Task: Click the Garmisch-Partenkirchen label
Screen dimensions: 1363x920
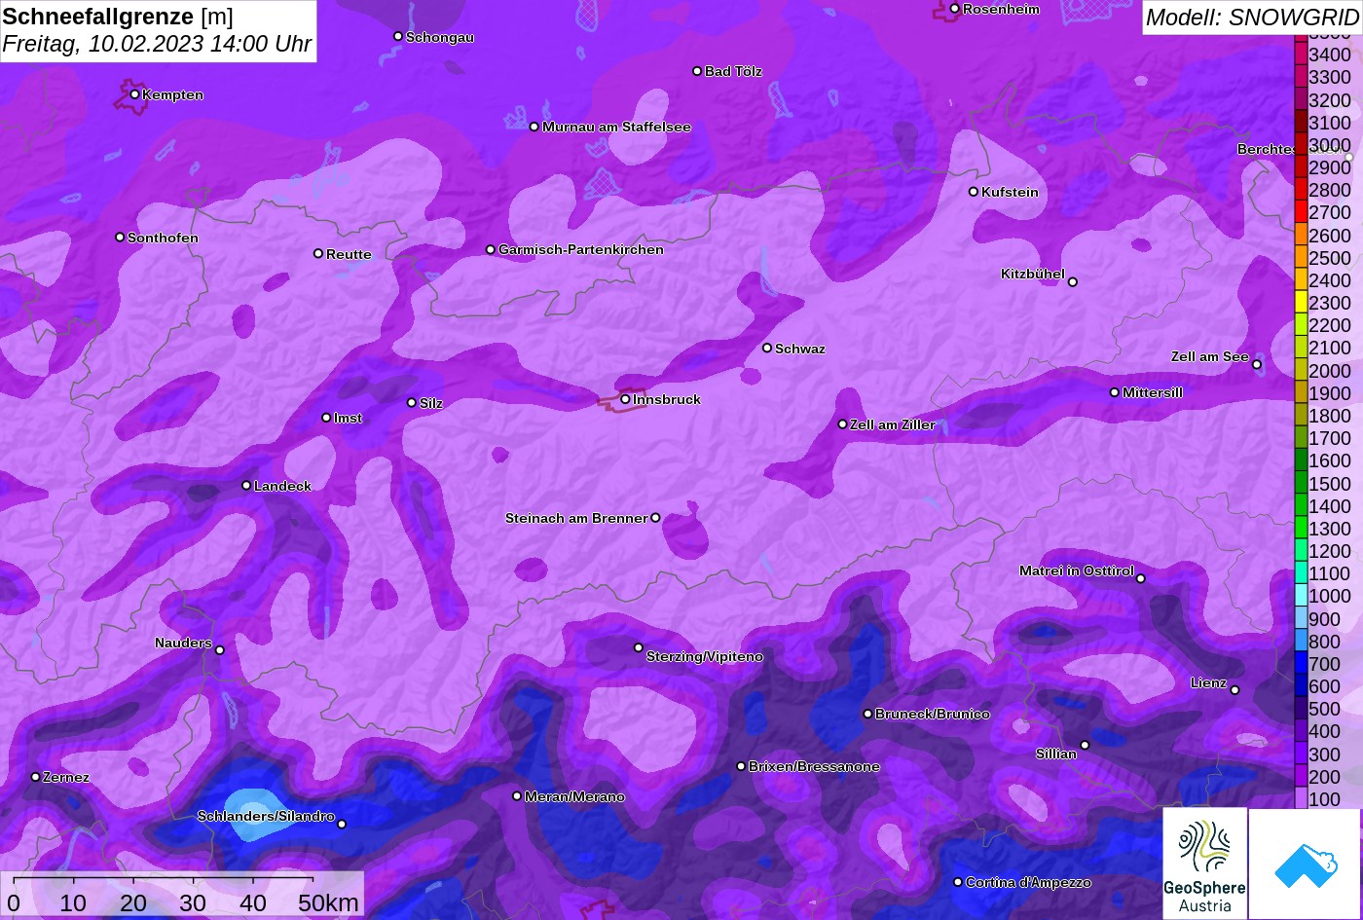Action: [581, 249]
